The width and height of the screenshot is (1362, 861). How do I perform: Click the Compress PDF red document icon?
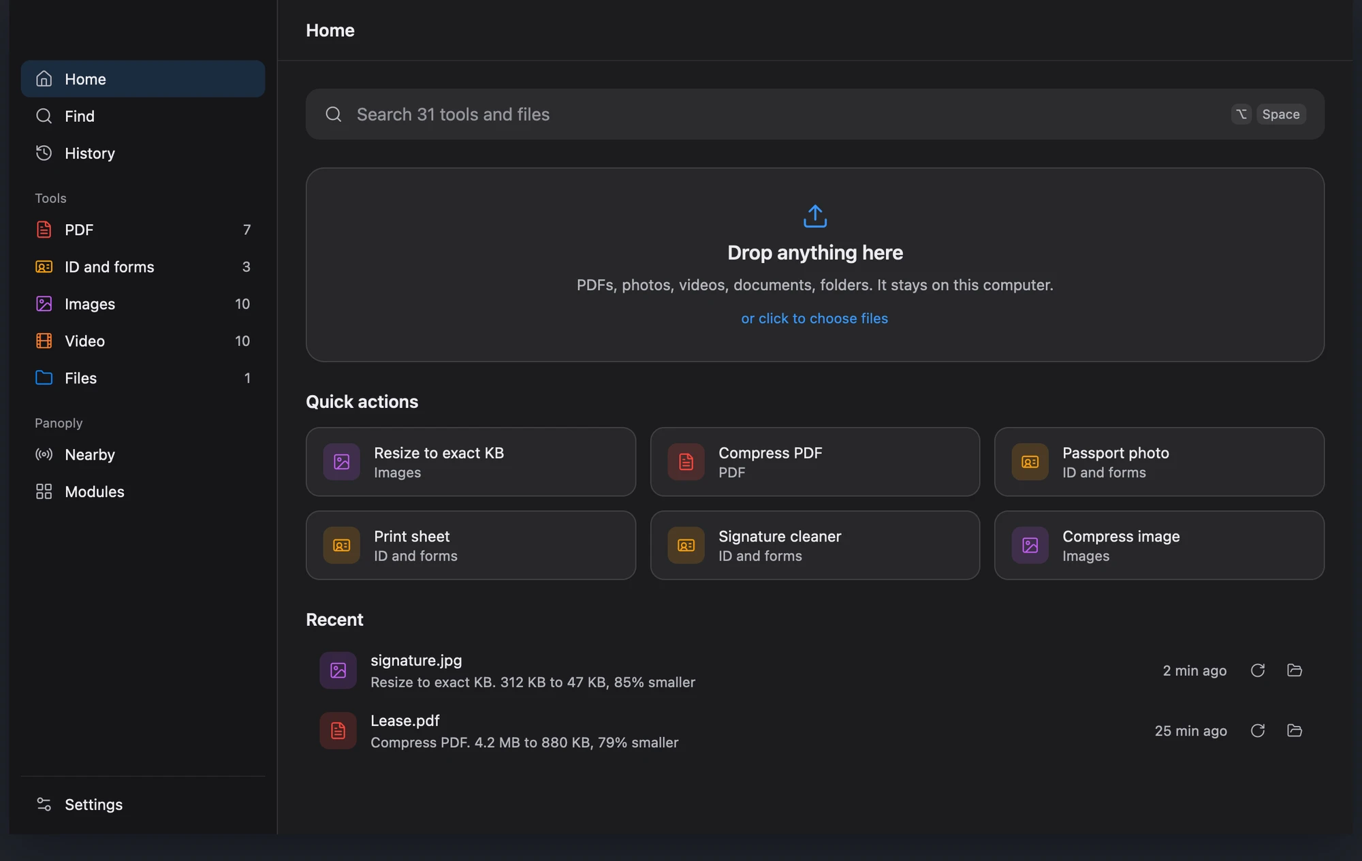(x=686, y=462)
